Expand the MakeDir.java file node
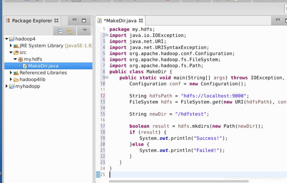 point(19,66)
